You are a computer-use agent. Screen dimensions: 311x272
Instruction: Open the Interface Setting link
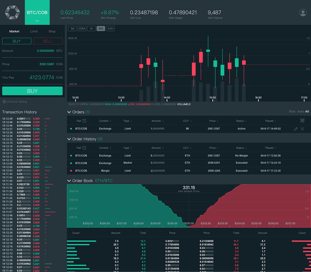(x=17, y=102)
